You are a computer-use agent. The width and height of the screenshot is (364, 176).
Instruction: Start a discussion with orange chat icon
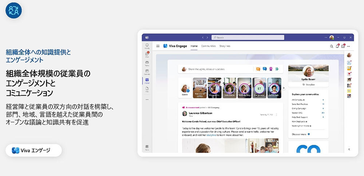(x=258, y=69)
